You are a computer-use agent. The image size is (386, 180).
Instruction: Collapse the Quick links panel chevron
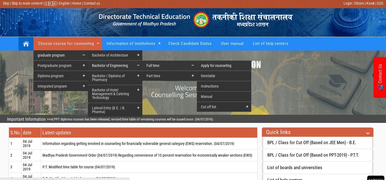click(x=368, y=133)
